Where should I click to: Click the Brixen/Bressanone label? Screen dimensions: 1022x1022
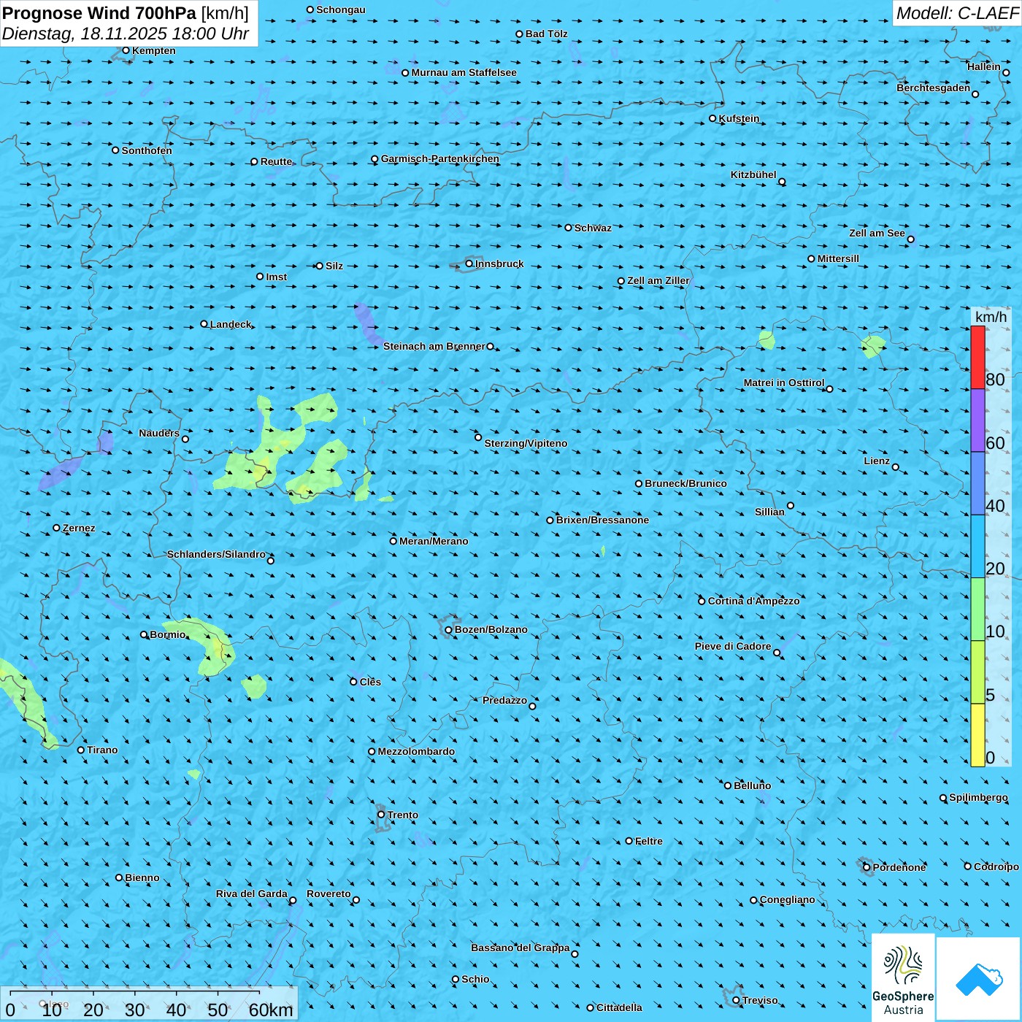[602, 520]
